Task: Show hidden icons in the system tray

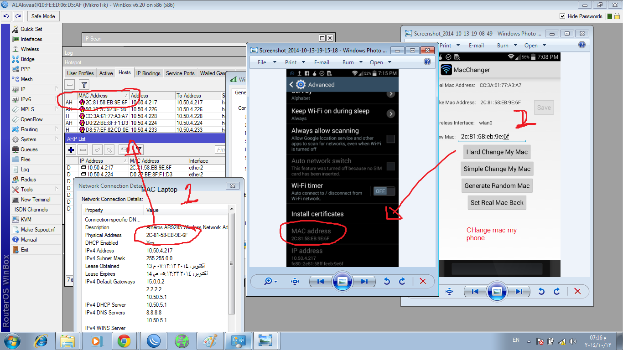Action: tap(529, 341)
